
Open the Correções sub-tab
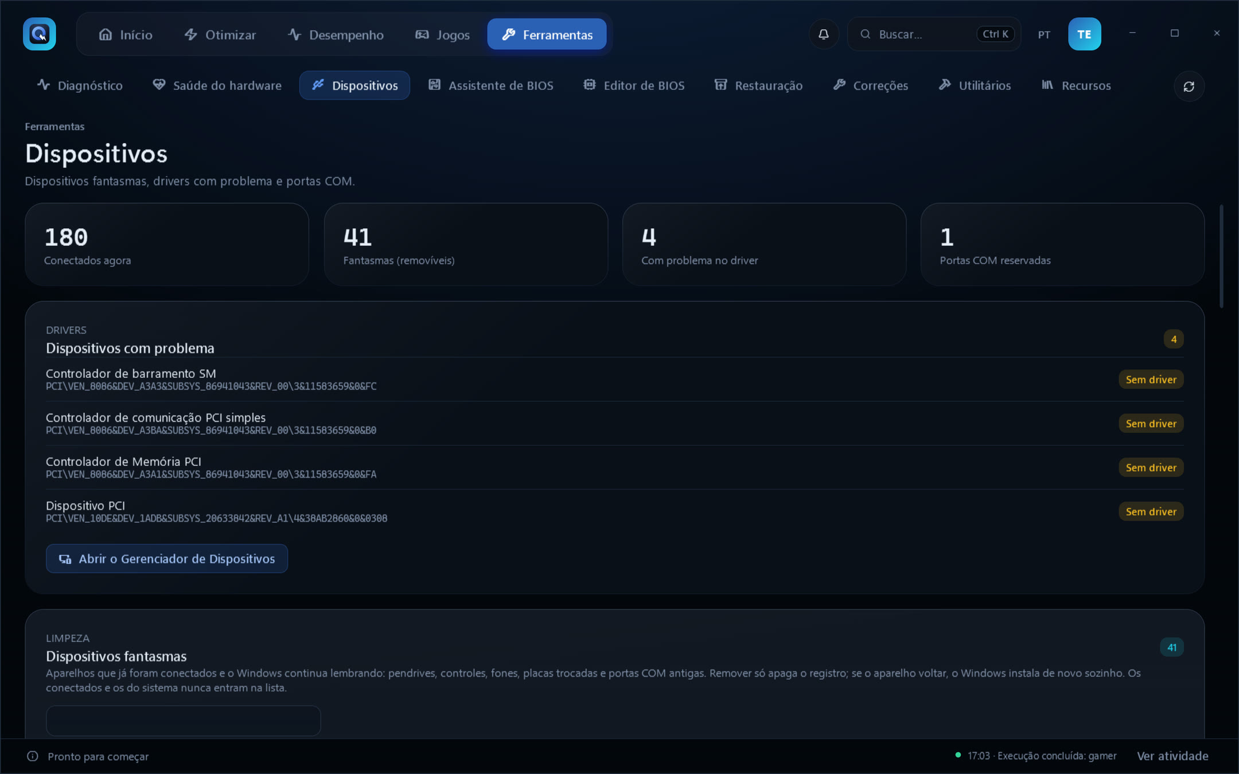(x=871, y=85)
